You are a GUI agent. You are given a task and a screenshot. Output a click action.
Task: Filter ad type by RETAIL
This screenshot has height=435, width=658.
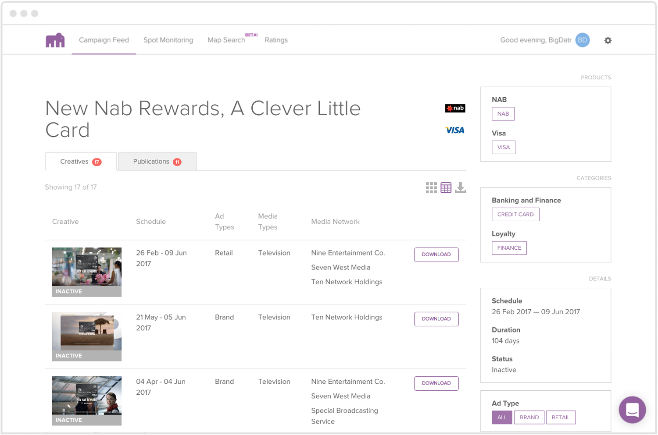561,417
